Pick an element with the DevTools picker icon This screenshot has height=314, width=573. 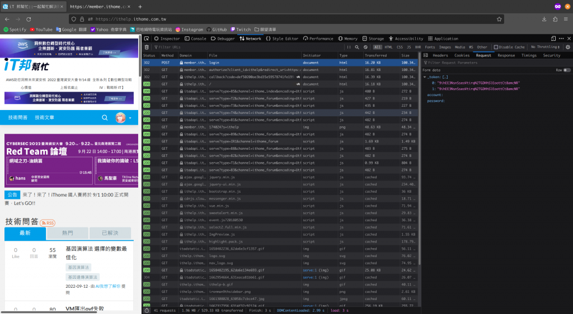click(147, 39)
